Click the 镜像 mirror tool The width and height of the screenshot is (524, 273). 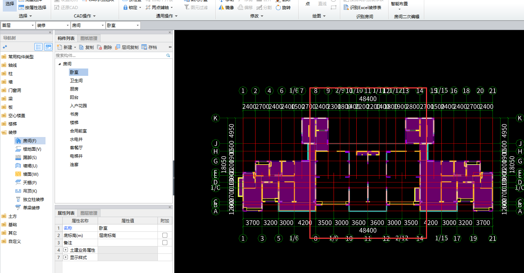pyautogui.click(x=226, y=7)
